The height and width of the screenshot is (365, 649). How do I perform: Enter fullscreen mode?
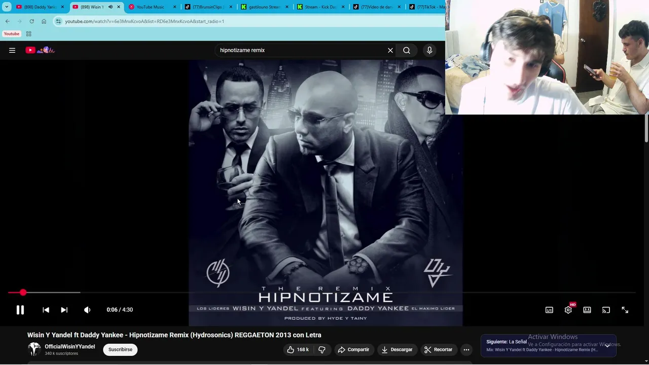pyautogui.click(x=625, y=310)
